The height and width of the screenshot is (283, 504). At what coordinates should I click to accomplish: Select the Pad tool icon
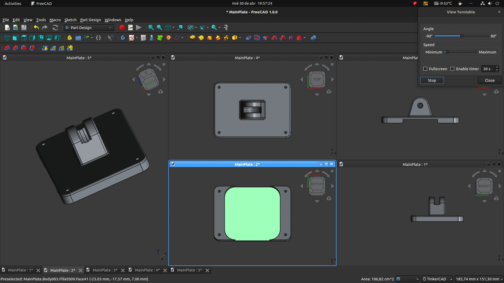click(192, 38)
